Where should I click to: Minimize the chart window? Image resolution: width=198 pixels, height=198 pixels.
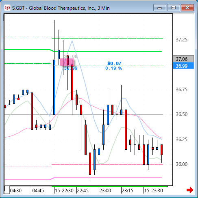tap(160, 8)
